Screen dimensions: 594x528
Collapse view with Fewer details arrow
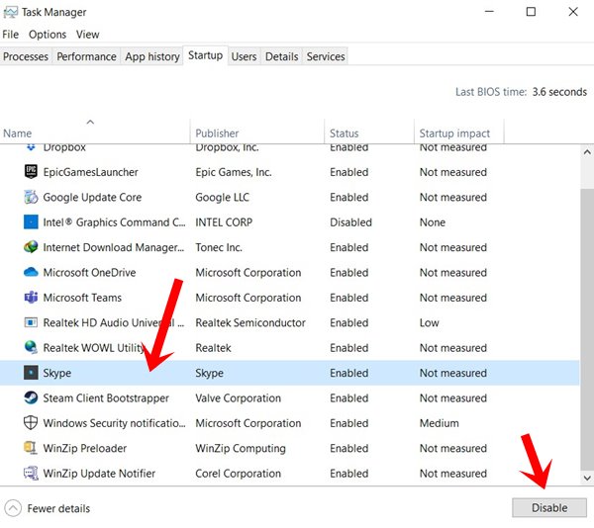point(13,508)
